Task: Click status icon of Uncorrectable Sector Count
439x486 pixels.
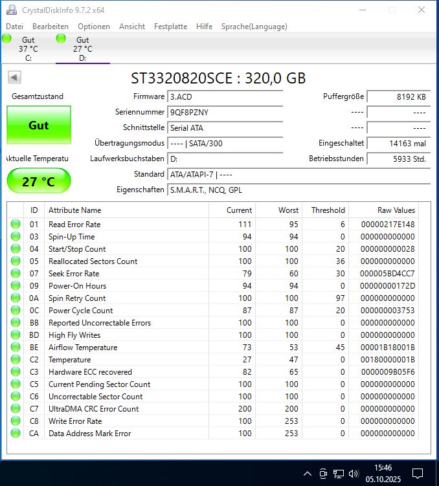Action: point(16,396)
